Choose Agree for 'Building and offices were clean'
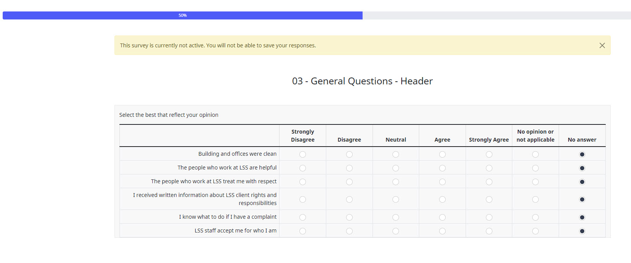The image size is (631, 263). click(442, 154)
